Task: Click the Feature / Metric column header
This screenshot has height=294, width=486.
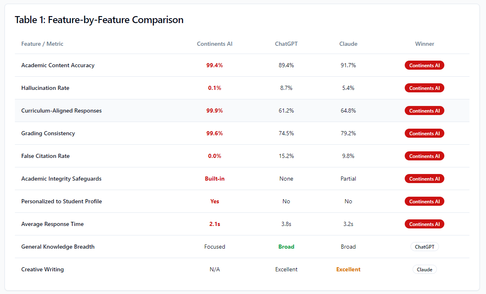Action: (x=42, y=44)
